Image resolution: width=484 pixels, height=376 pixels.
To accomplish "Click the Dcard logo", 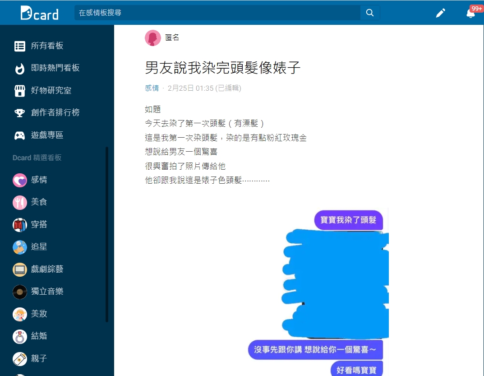I will click(39, 13).
